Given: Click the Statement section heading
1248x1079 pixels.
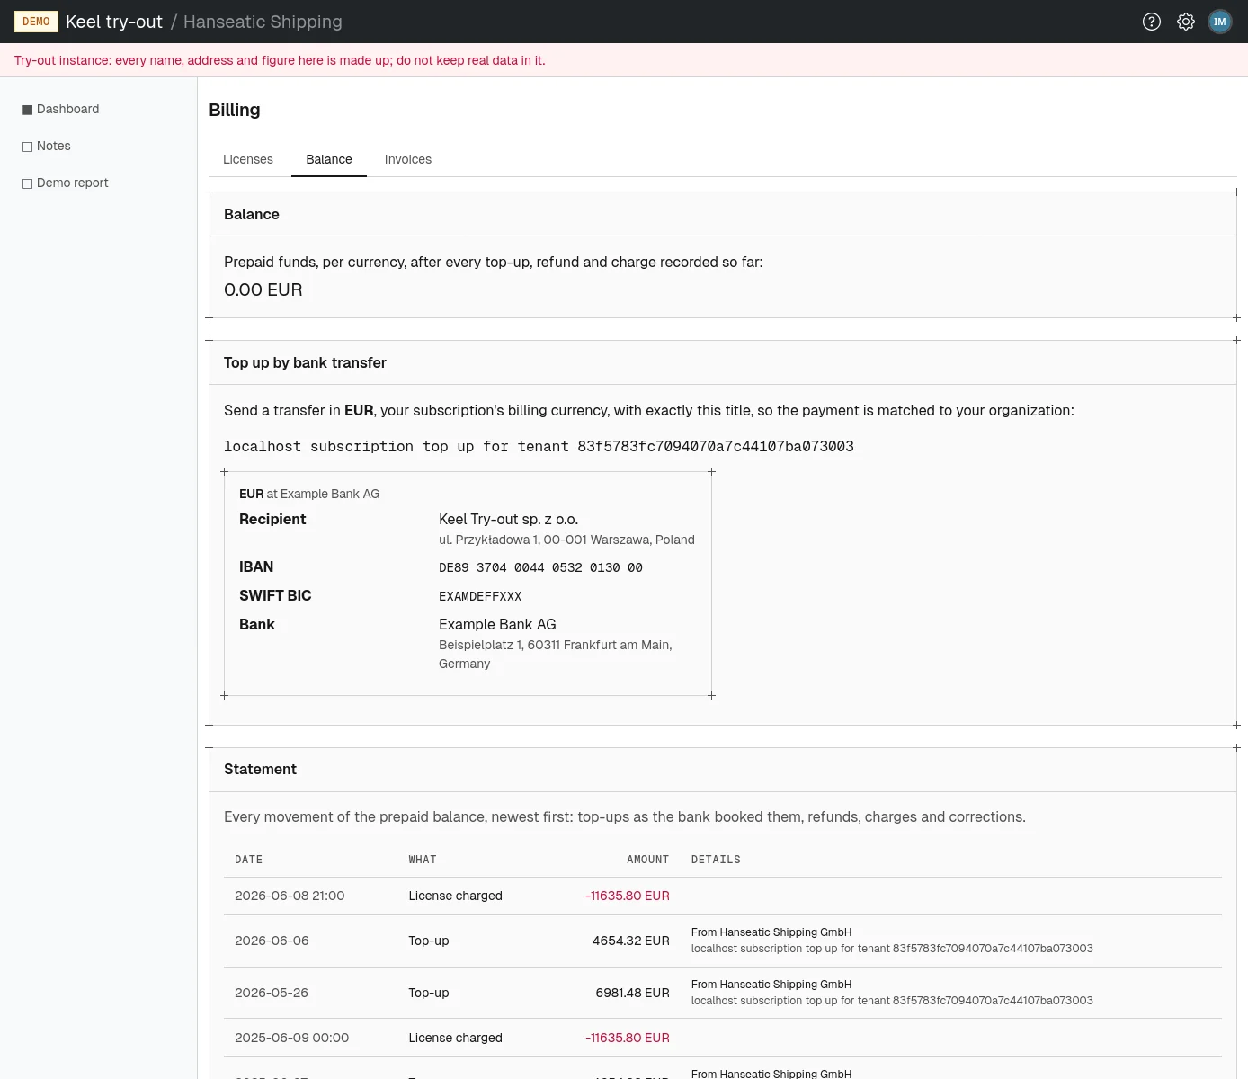Looking at the screenshot, I should pos(260,769).
